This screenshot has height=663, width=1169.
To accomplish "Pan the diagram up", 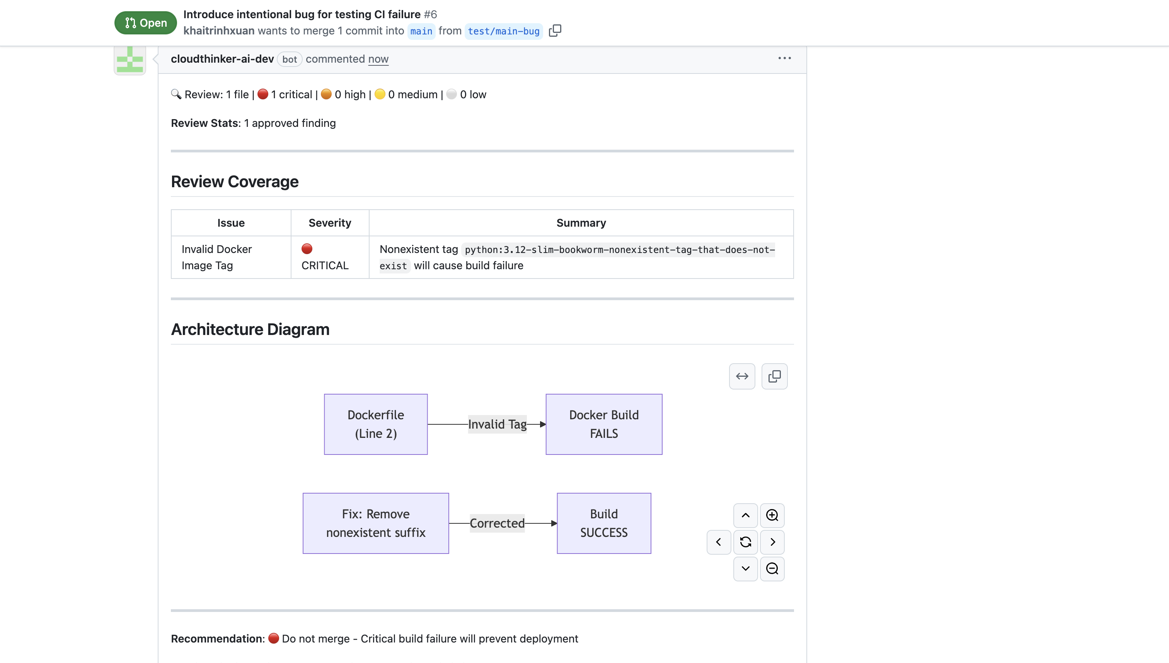I will coord(745,515).
